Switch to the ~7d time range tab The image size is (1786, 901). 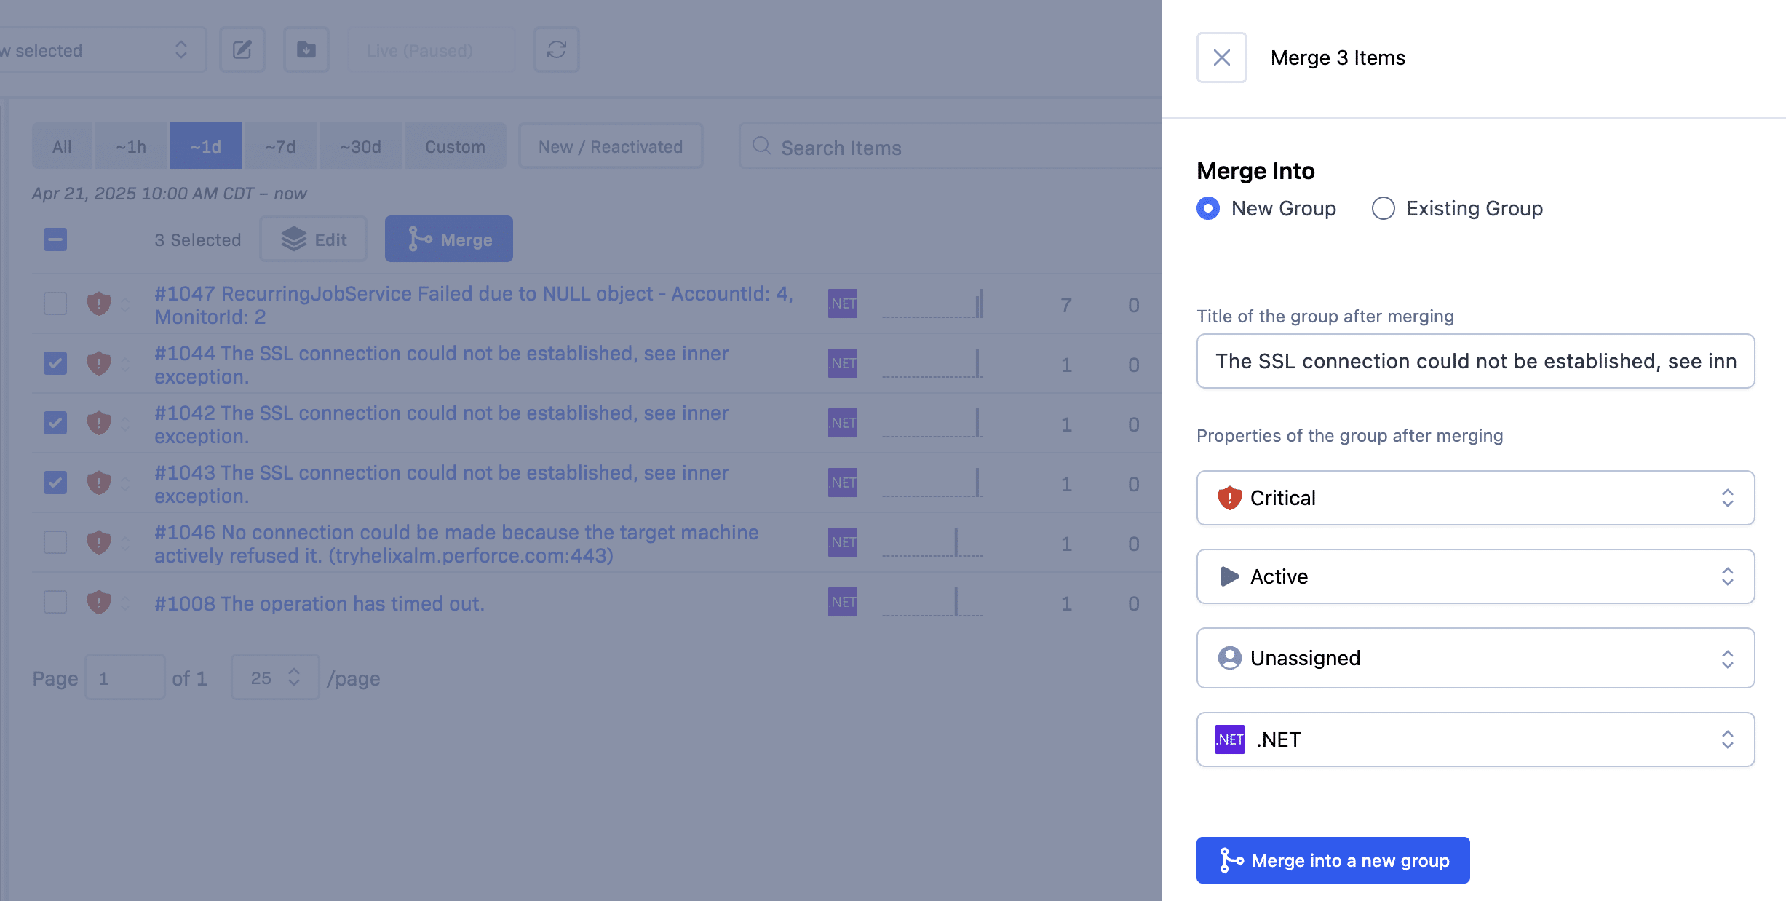point(280,146)
